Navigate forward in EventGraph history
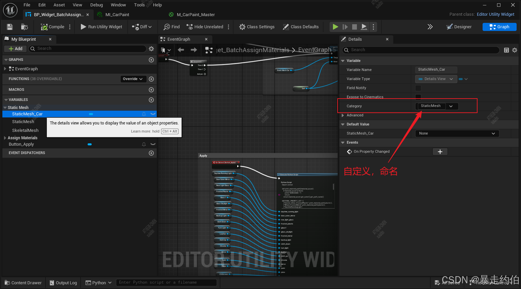 [x=194, y=50]
